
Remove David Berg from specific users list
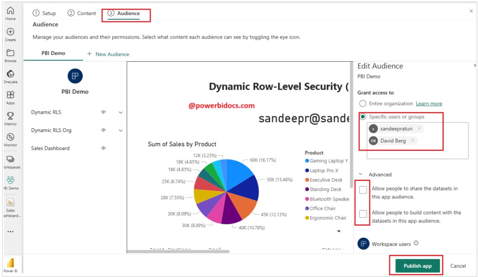[413, 141]
